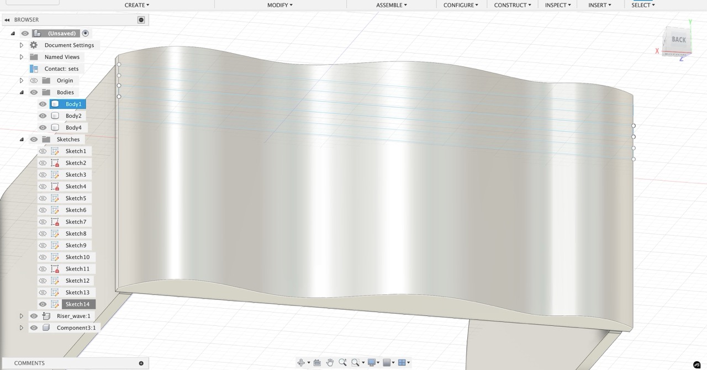Show the Origin folder visibility
Screen dimensions: 707x370
point(34,80)
